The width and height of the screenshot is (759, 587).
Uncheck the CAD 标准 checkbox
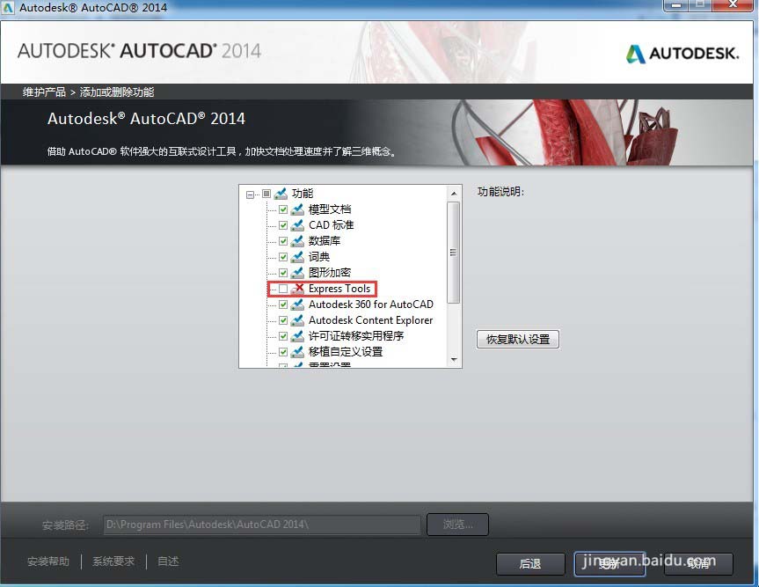pyautogui.click(x=283, y=225)
